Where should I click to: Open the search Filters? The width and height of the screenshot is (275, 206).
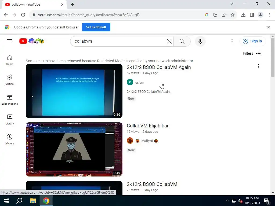pyautogui.click(x=252, y=53)
